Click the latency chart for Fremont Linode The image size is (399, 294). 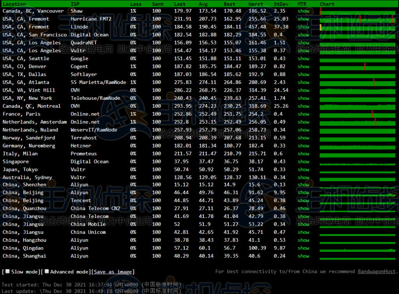point(357,27)
